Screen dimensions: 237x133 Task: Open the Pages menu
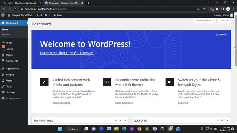click(9, 55)
